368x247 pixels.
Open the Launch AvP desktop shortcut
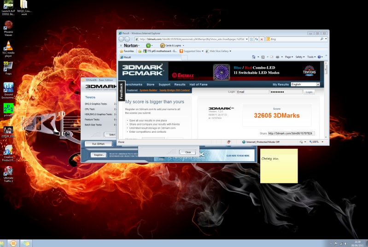click(8, 7)
